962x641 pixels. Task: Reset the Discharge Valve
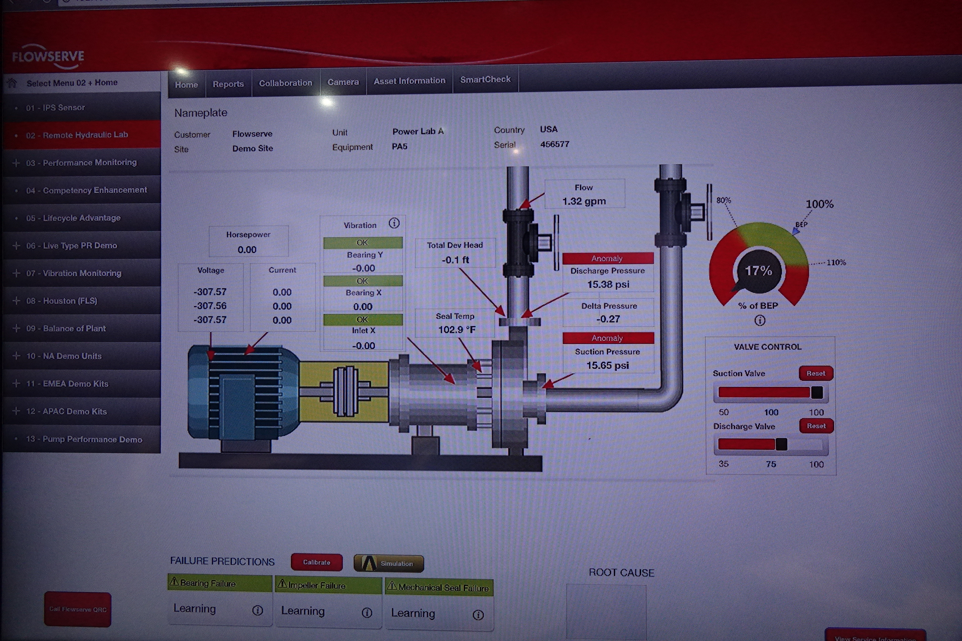[816, 426]
